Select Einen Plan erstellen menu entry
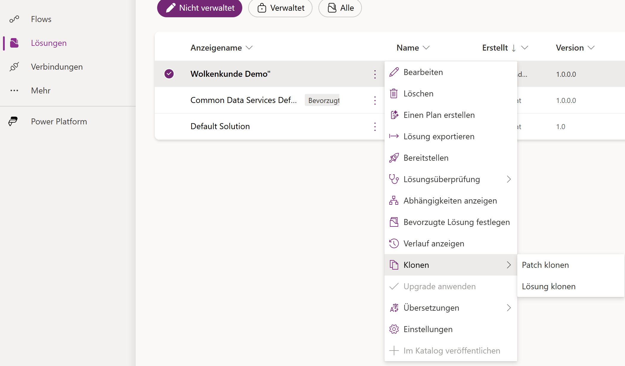 pyautogui.click(x=451, y=115)
